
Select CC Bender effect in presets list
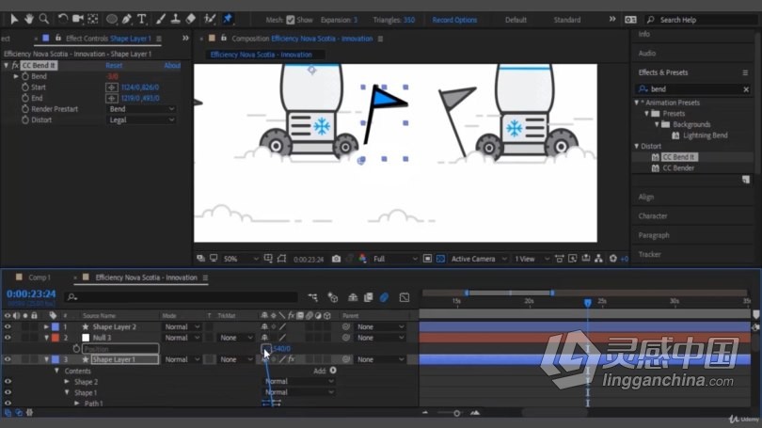(x=678, y=168)
